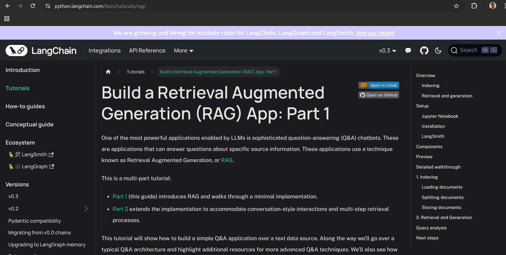The image size is (506, 255).
Task: Click the Open on GitHub badge
Action: (379, 95)
